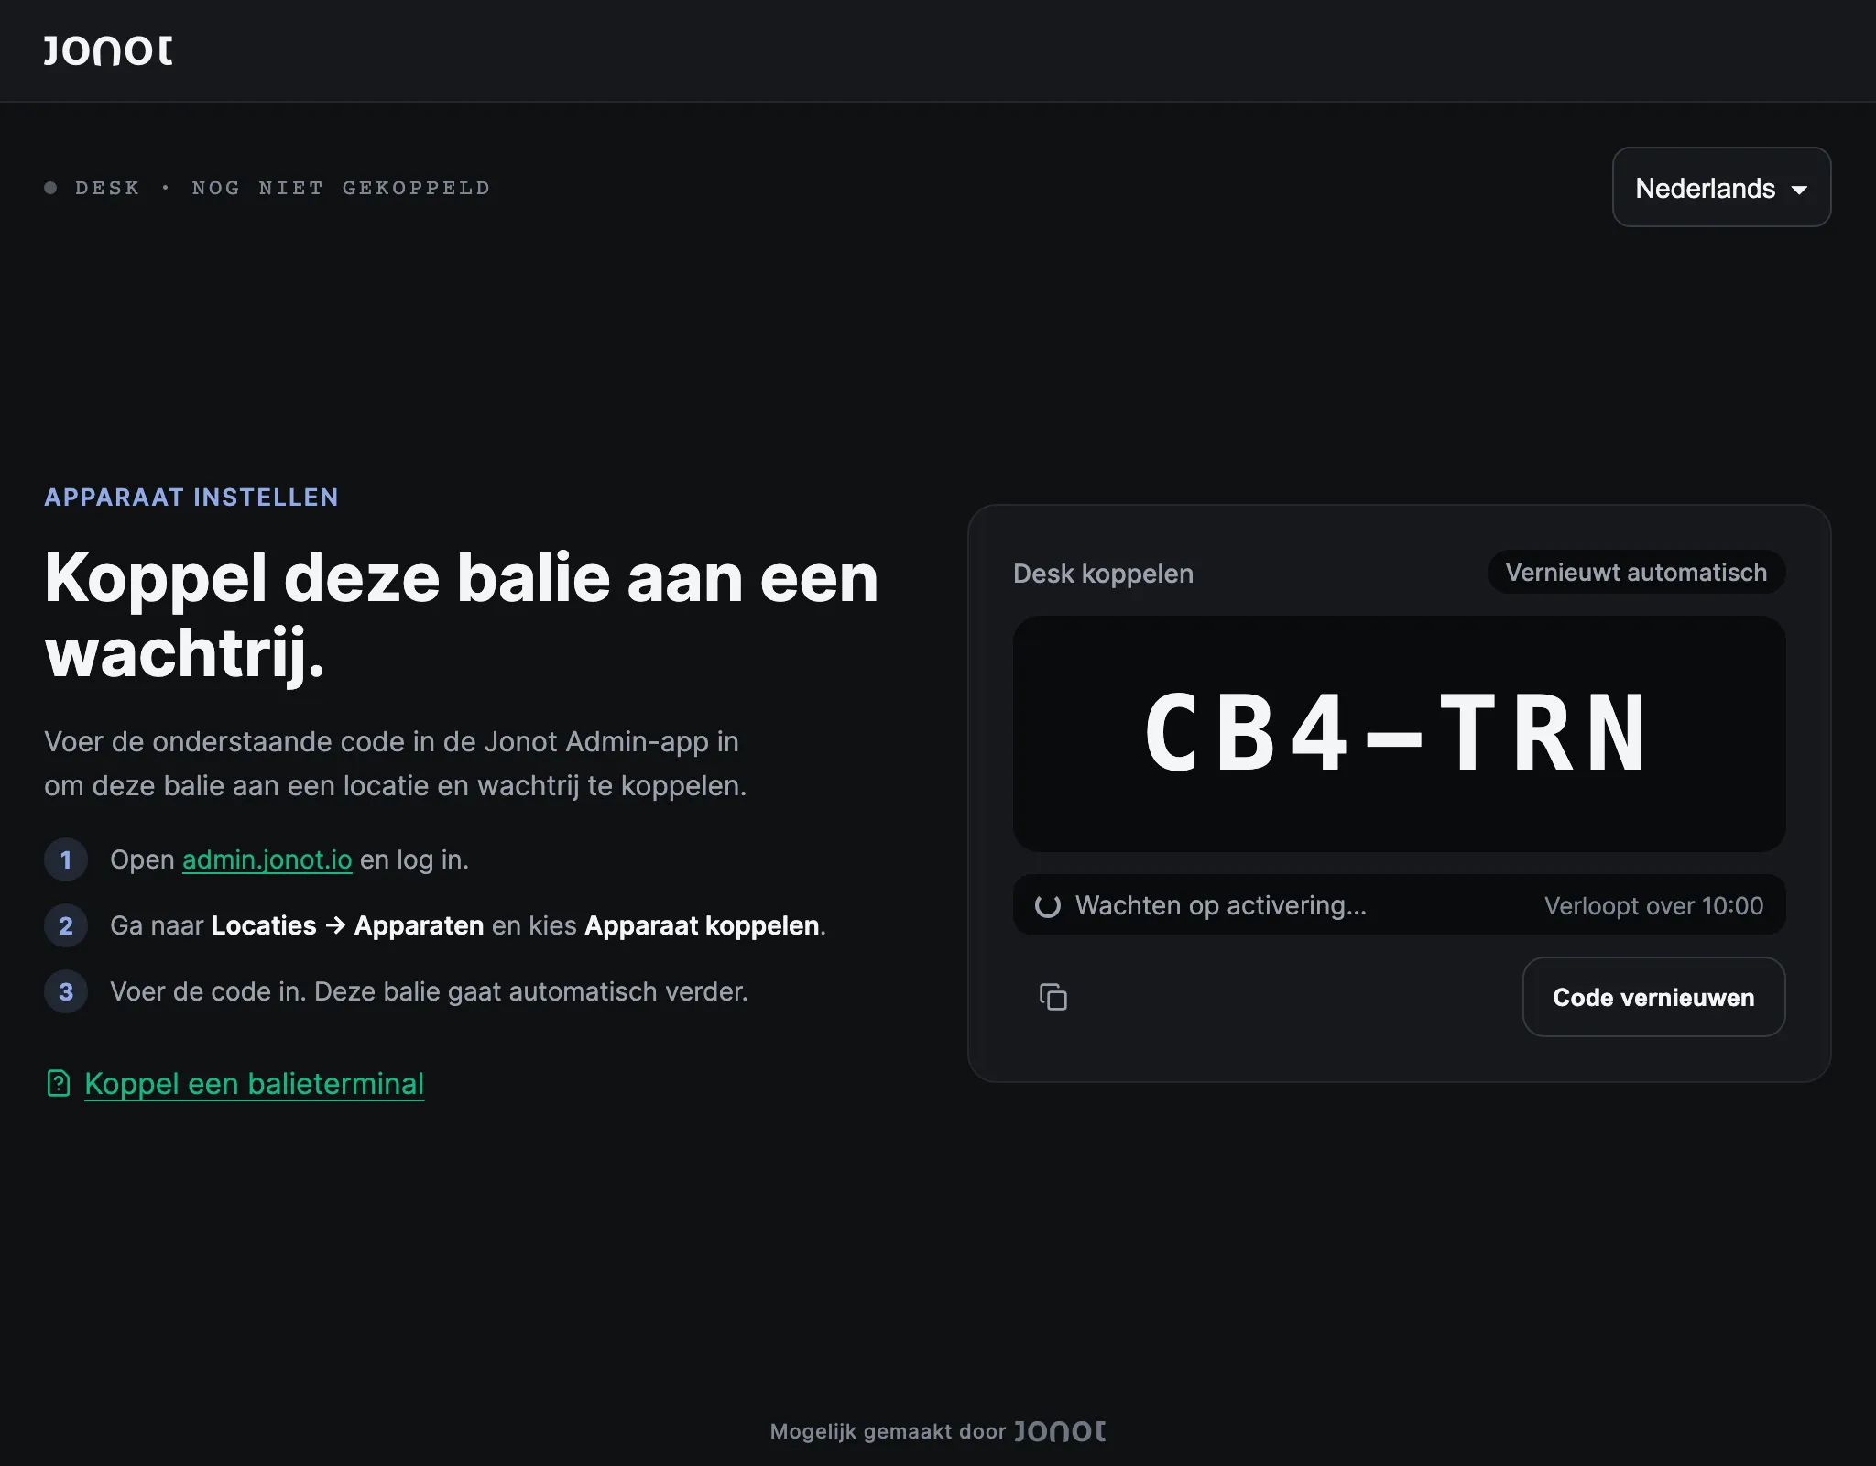Click the help document icon beside Koppel een balieterminal

pyautogui.click(x=59, y=1084)
